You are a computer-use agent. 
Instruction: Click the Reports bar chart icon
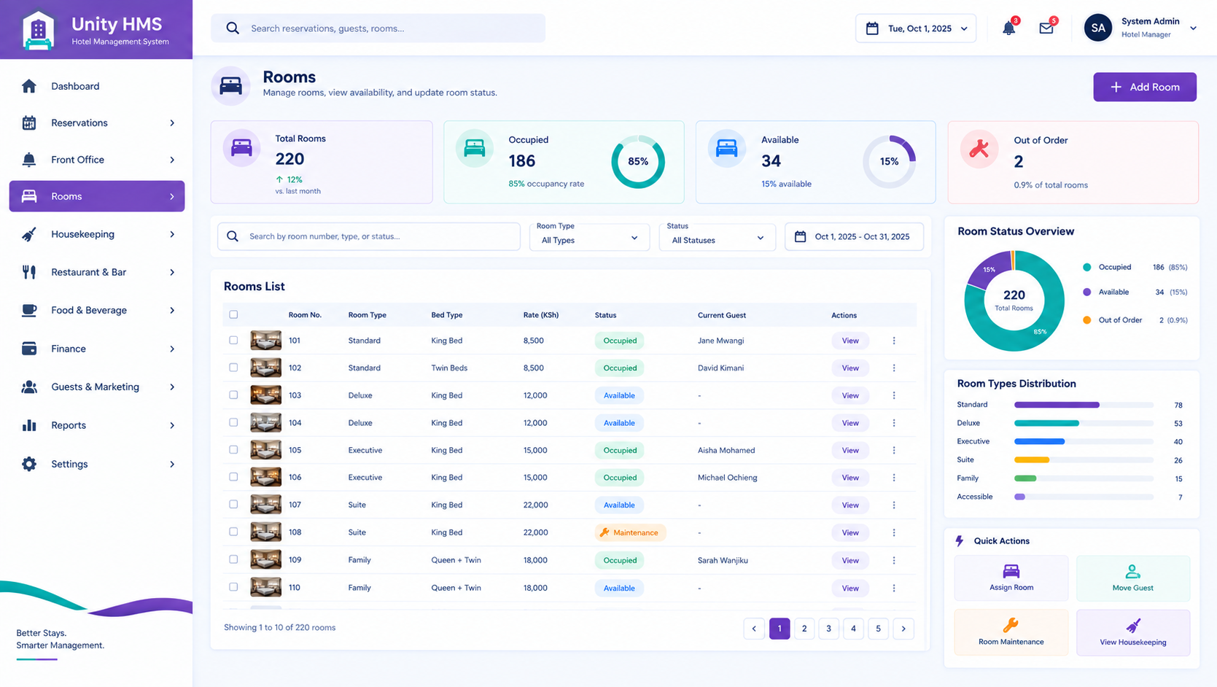click(29, 425)
